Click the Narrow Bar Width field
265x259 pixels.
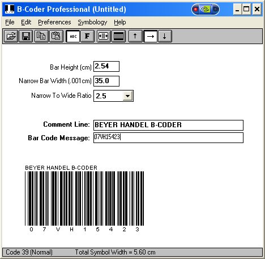click(106, 81)
